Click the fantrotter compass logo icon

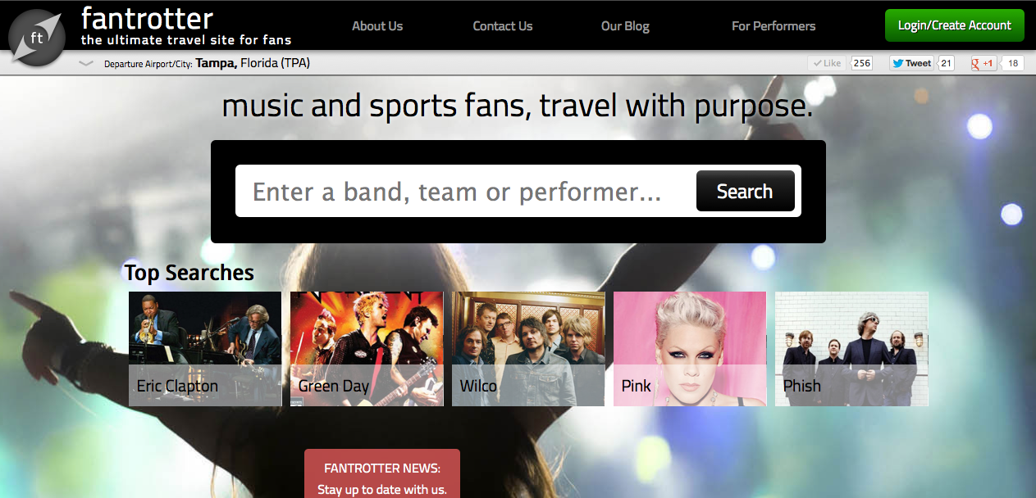pyautogui.click(x=36, y=37)
